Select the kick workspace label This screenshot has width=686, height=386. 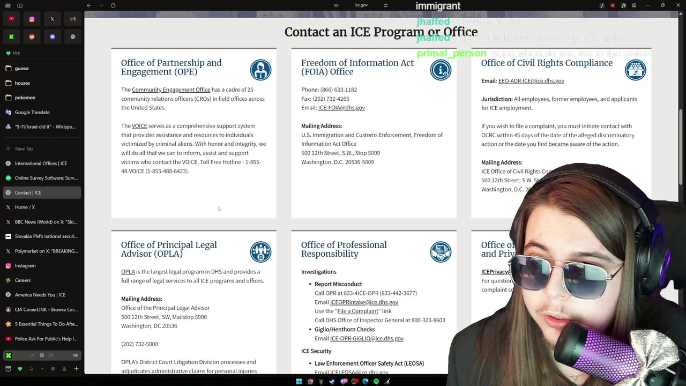pyautogui.click(x=16, y=53)
